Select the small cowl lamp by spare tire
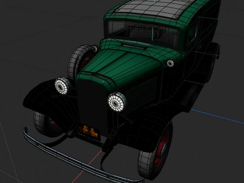Screen dimensions: 244x183 click(x=95, y=49)
